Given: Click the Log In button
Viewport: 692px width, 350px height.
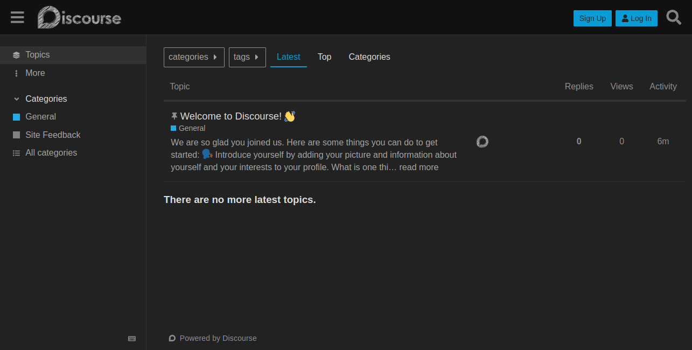Looking at the screenshot, I should [636, 18].
